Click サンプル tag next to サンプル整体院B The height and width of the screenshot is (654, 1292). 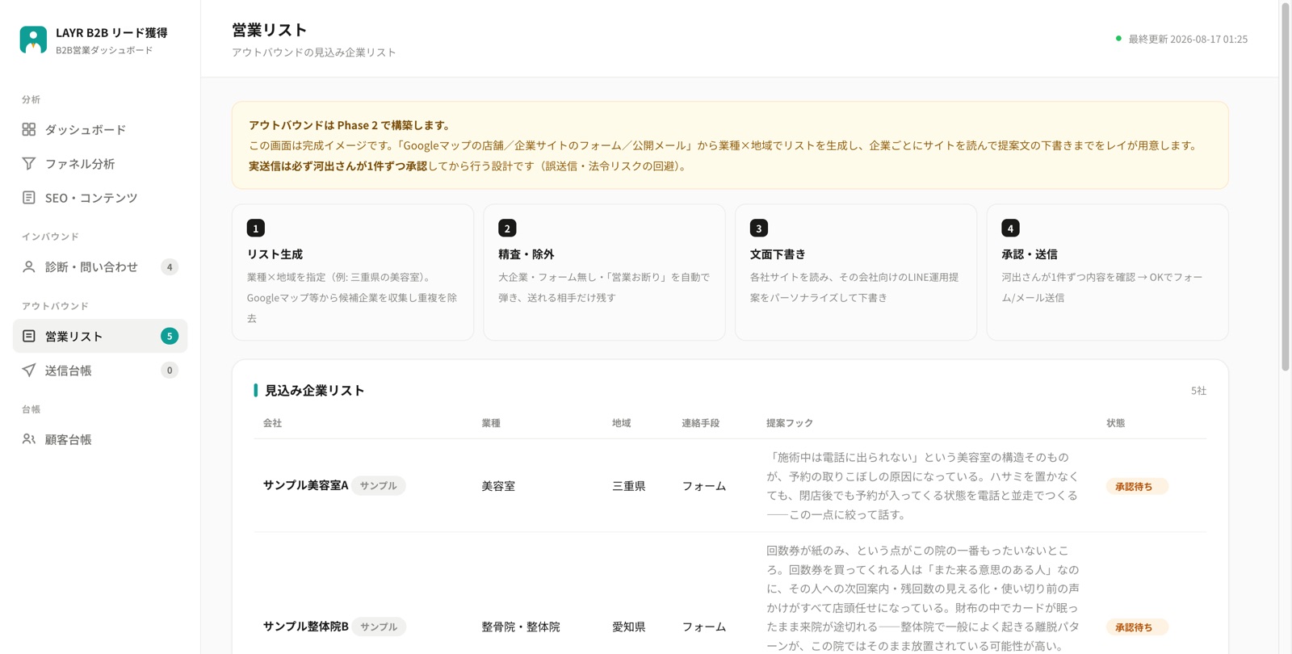pyautogui.click(x=379, y=626)
